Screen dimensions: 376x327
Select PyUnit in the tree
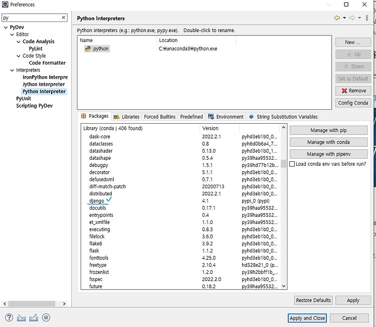tap(24, 99)
